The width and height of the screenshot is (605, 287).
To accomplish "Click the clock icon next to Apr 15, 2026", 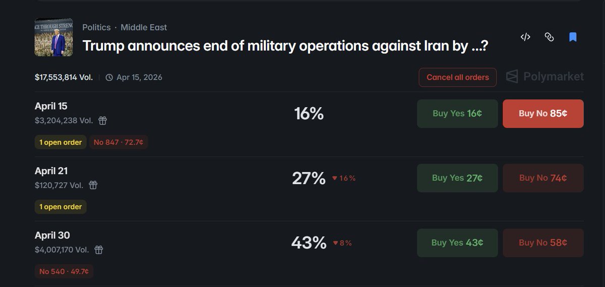I will click(109, 78).
